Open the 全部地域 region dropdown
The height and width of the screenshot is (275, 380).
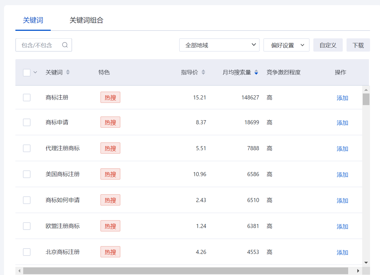219,45
